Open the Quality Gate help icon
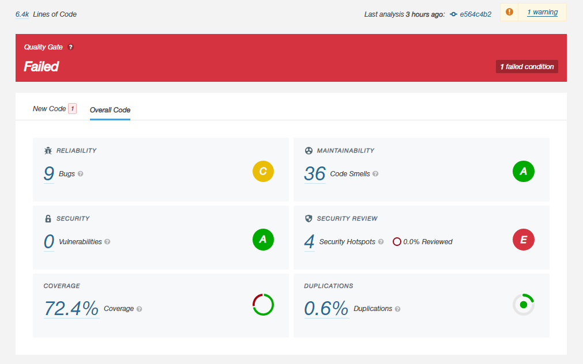 (x=70, y=47)
